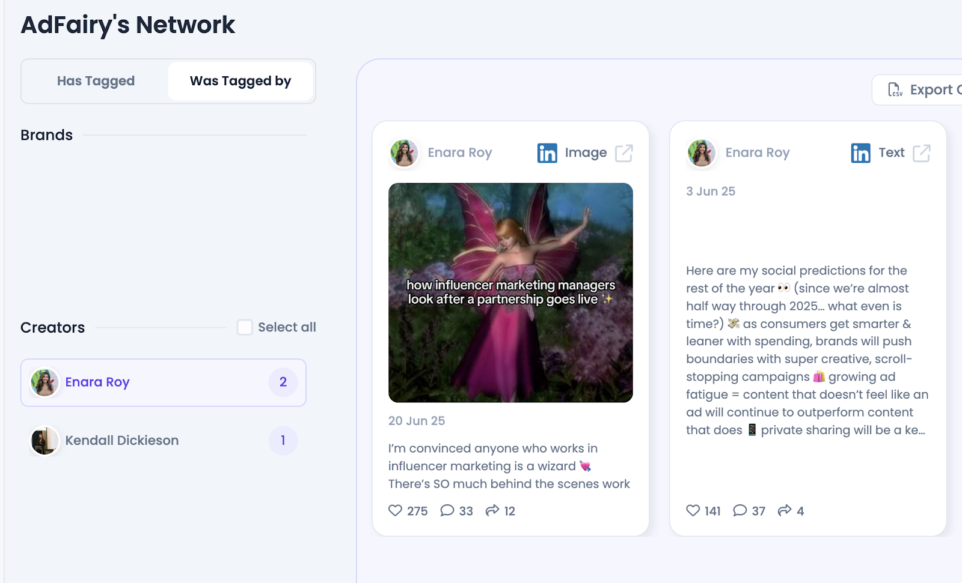Tick the Select all checkbox

pos(245,327)
